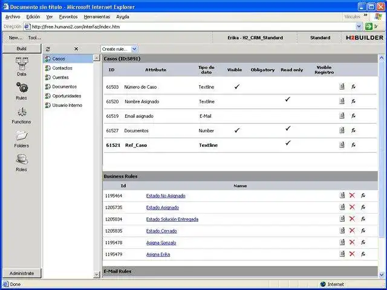The width and height of the screenshot is (387, 290).
Task: Toggle Read only check for Nombre Asignado
Action: (x=288, y=99)
